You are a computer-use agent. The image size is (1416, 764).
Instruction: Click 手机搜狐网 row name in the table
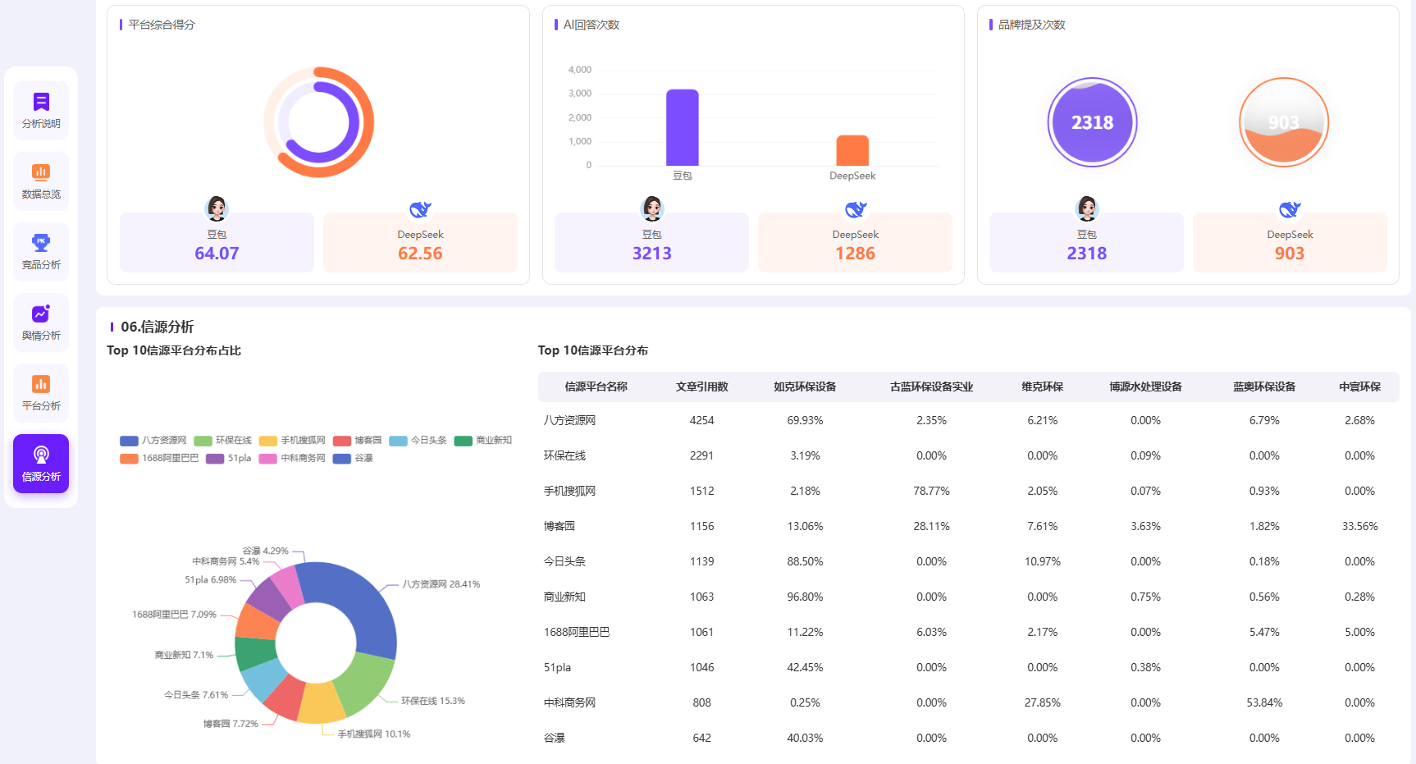click(x=570, y=491)
